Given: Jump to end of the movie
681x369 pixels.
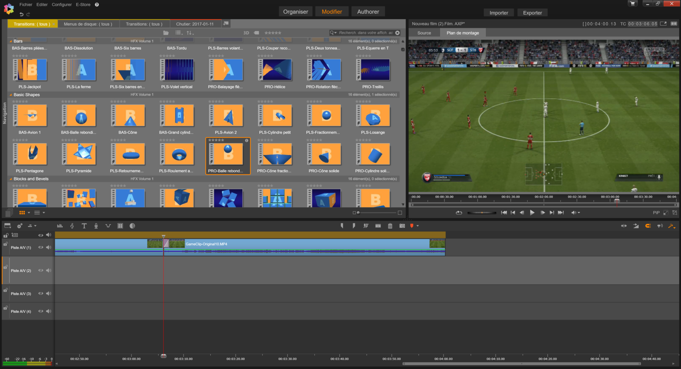Looking at the screenshot, I should pos(561,212).
